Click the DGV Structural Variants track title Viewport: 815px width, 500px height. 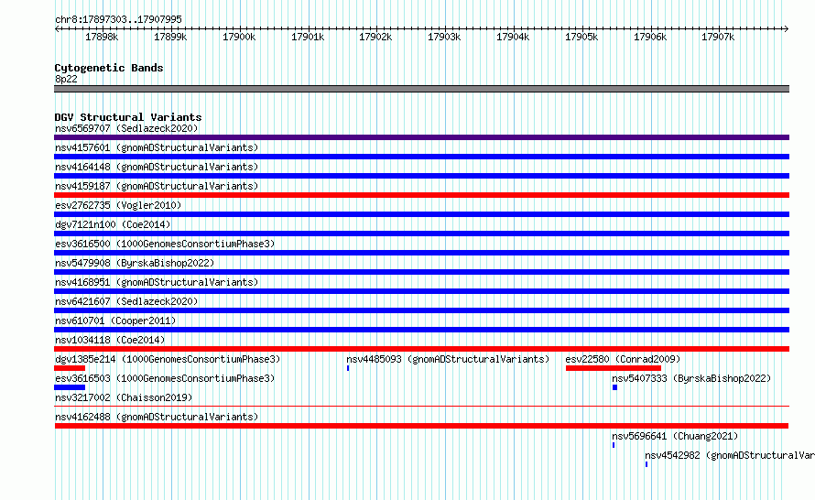128,117
